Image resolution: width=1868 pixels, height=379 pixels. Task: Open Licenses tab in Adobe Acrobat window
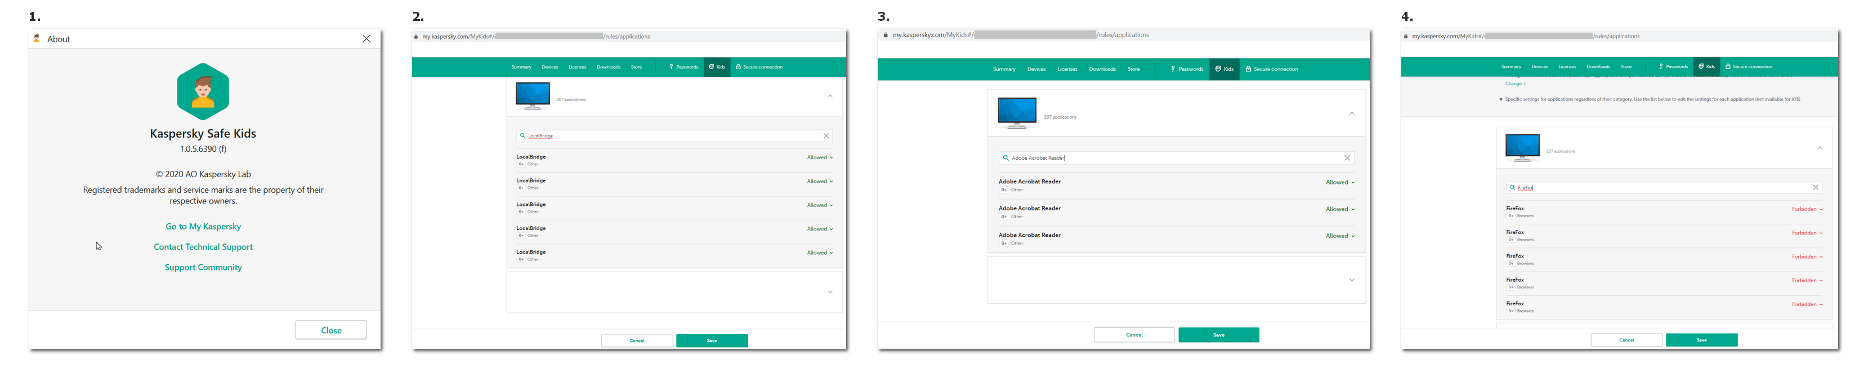pyautogui.click(x=1067, y=69)
